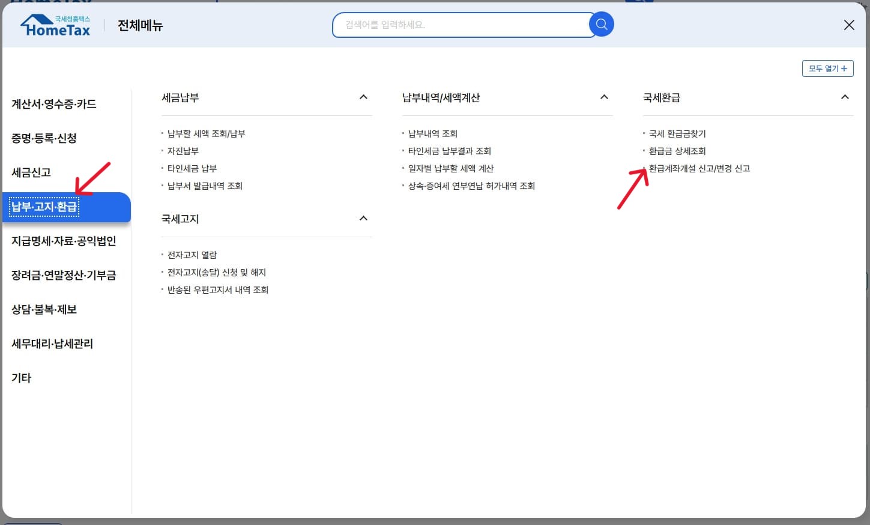Click the 세금납부 section heading
Screen dimensions: 870x525
coord(180,97)
